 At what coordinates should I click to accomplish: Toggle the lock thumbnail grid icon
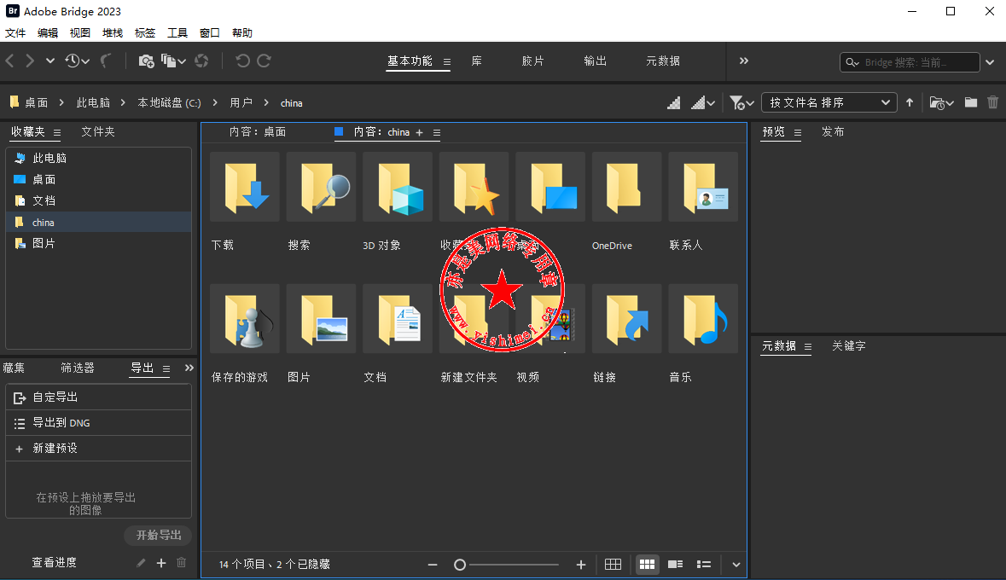[x=613, y=565]
